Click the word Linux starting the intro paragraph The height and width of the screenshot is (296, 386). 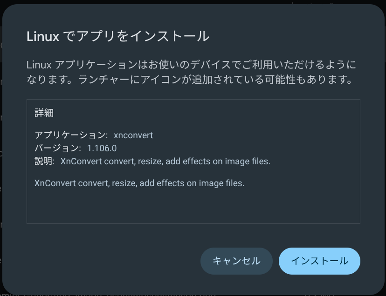tap(38, 65)
